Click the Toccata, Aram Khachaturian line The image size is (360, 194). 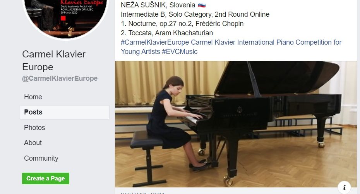point(167,33)
